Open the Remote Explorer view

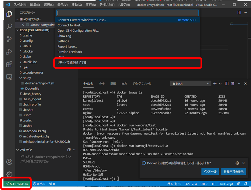coord(9,77)
